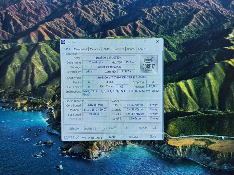
Task: Minimize the CPU-Z window
Action: [x=134, y=42]
